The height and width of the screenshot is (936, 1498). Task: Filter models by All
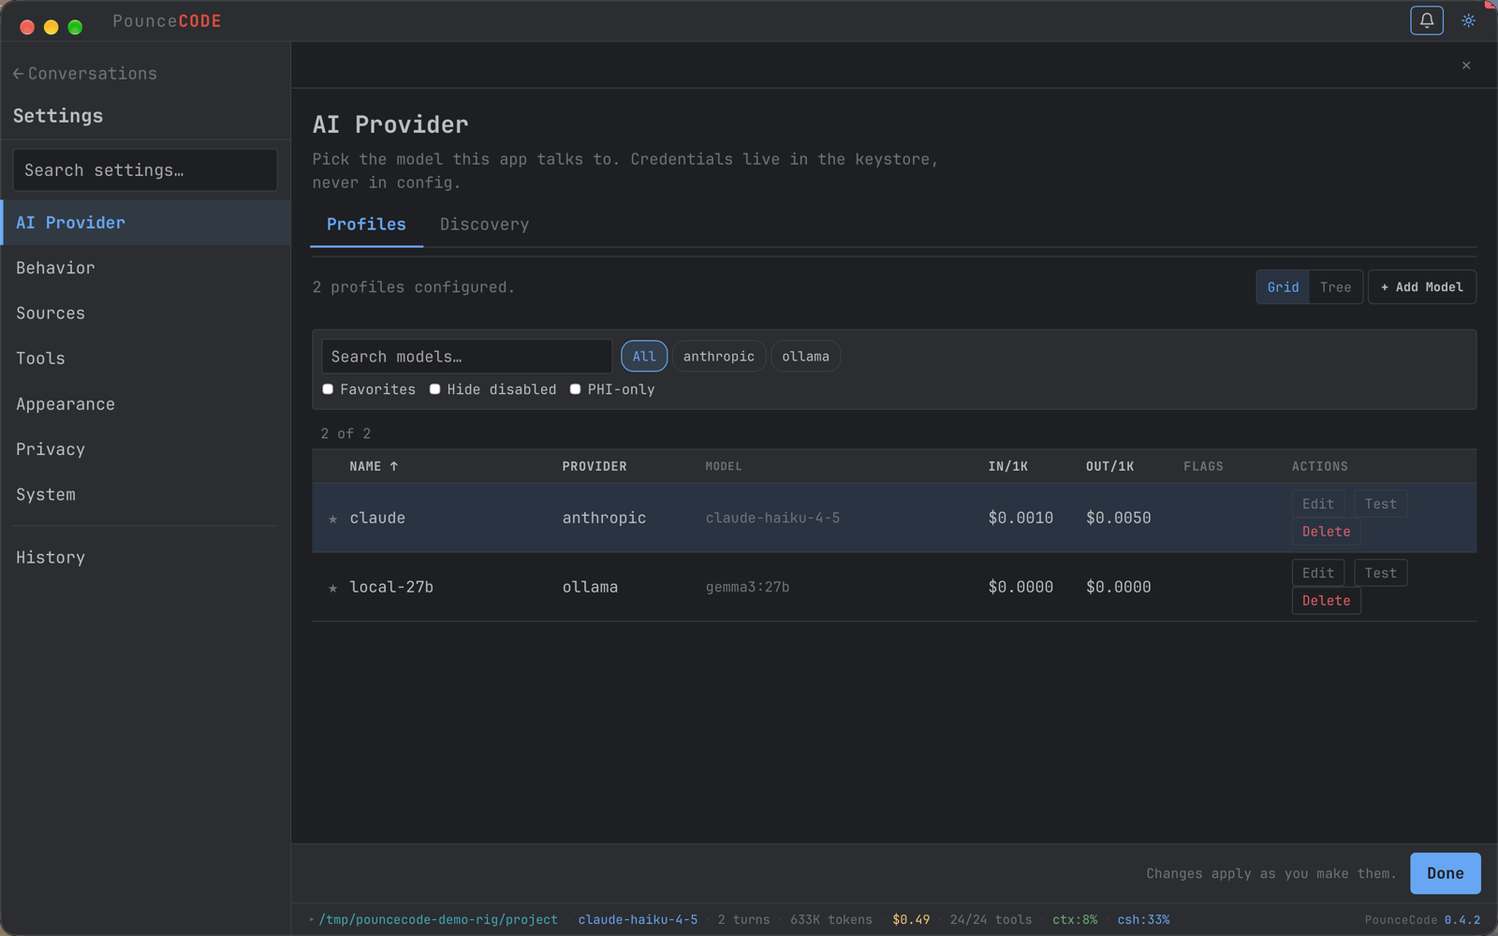click(644, 357)
